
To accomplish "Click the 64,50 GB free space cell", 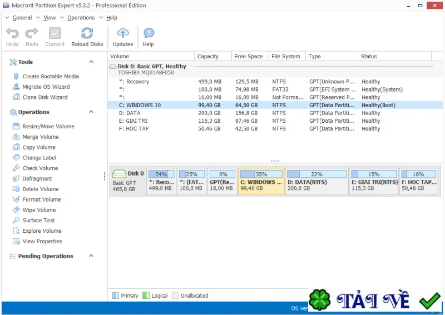I will [x=246, y=105].
